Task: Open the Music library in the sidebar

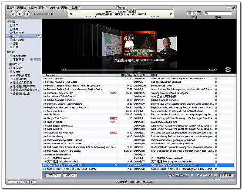Action: (x=14, y=25)
